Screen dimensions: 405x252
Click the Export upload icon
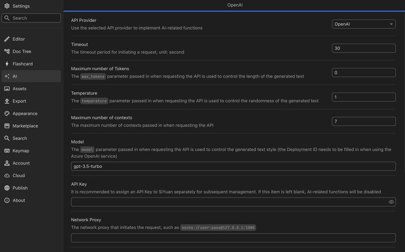[7, 101]
